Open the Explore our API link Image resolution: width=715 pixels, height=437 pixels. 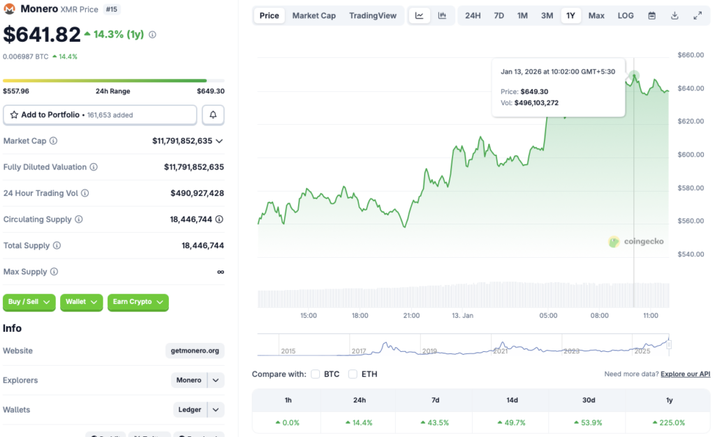(x=685, y=374)
